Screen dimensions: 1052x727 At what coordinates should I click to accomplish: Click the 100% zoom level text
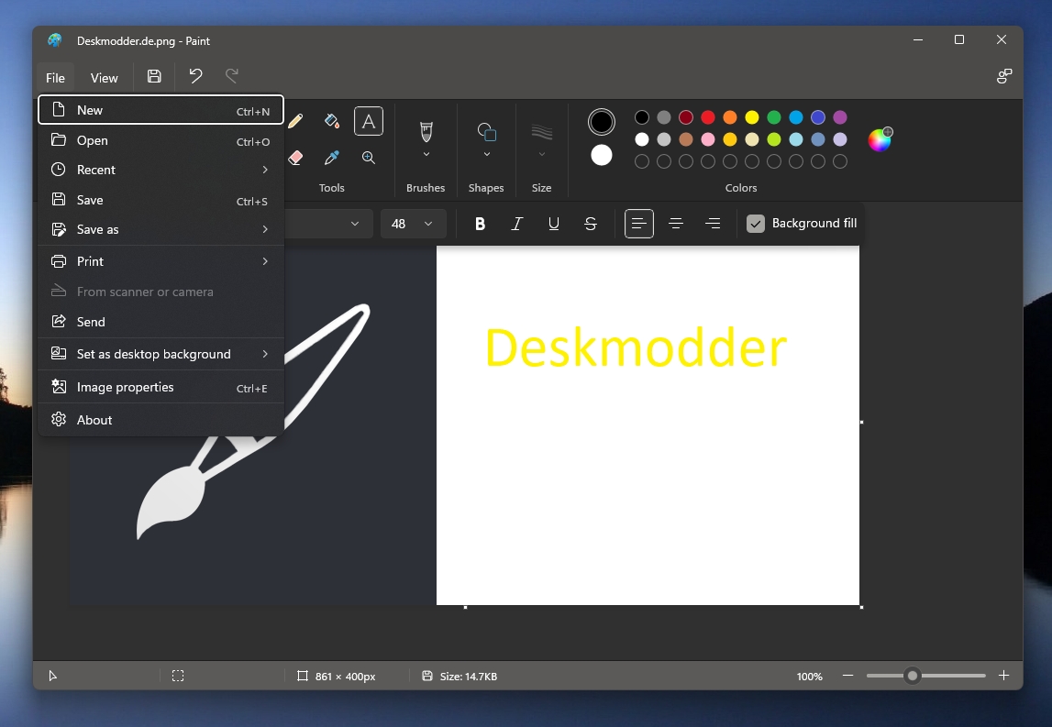[809, 676]
